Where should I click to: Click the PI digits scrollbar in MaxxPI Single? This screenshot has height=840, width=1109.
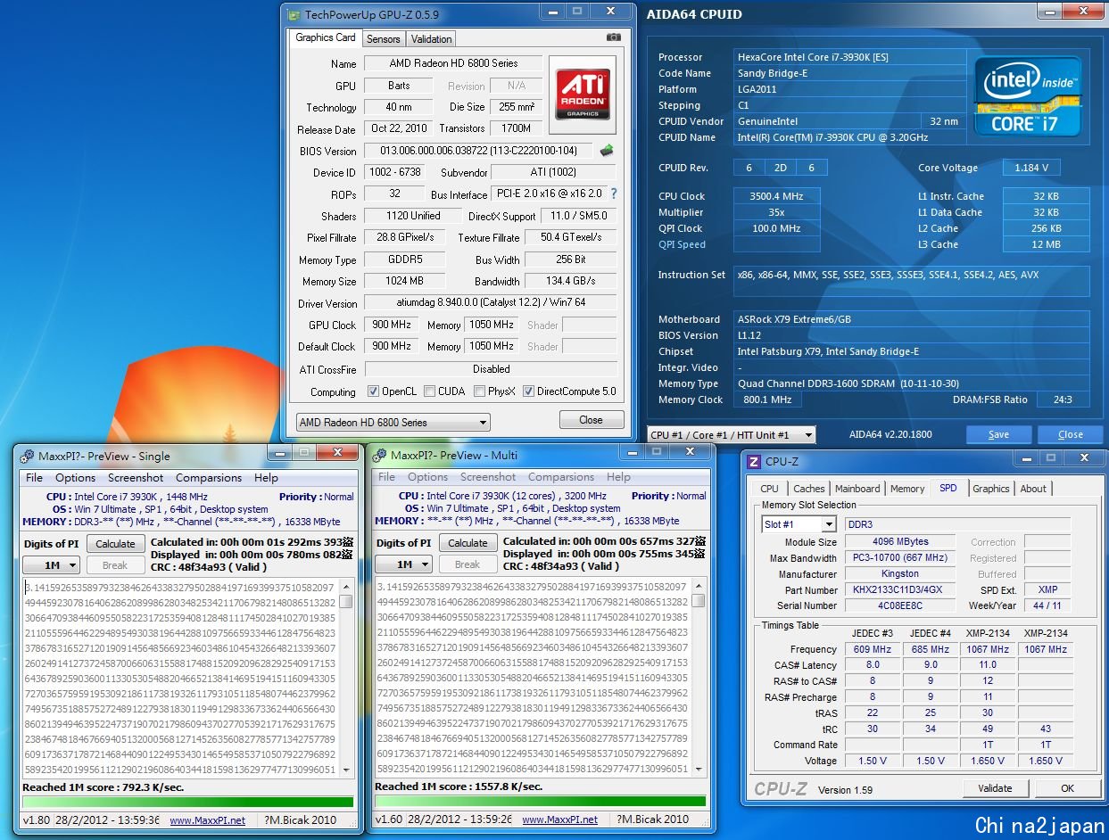click(346, 678)
